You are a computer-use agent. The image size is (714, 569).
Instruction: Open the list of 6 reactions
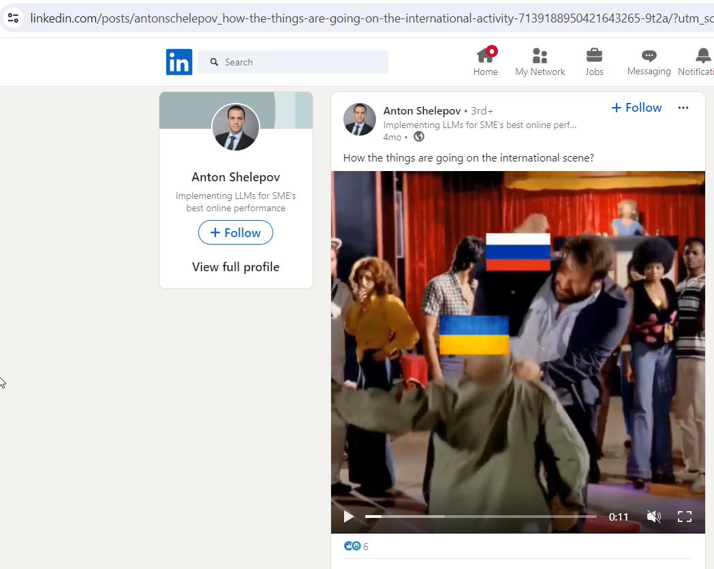click(366, 547)
